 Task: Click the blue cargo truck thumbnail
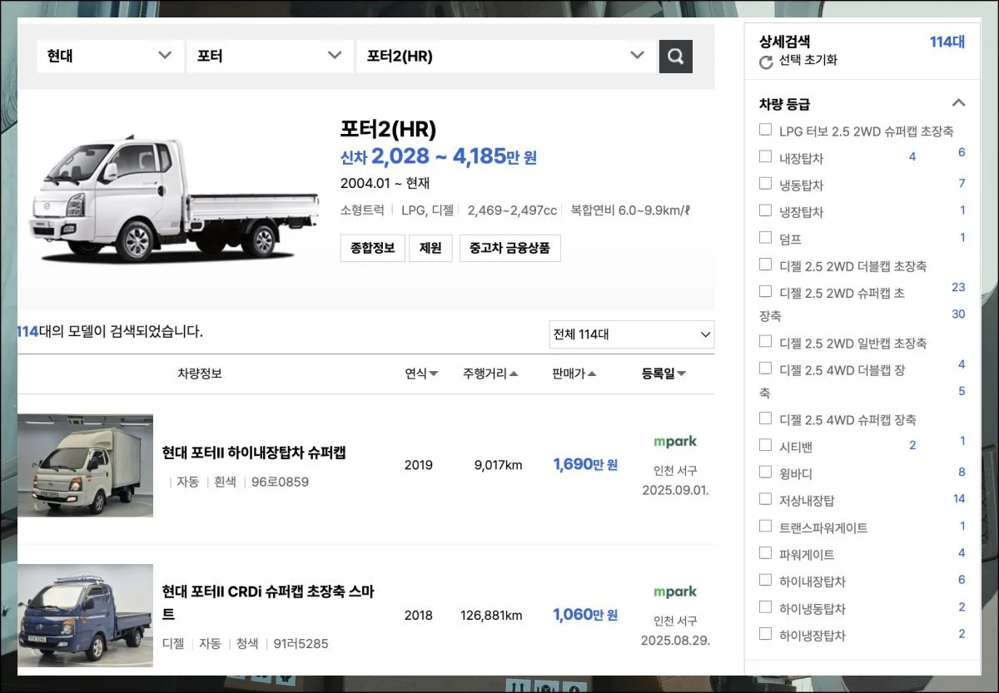coord(85,616)
